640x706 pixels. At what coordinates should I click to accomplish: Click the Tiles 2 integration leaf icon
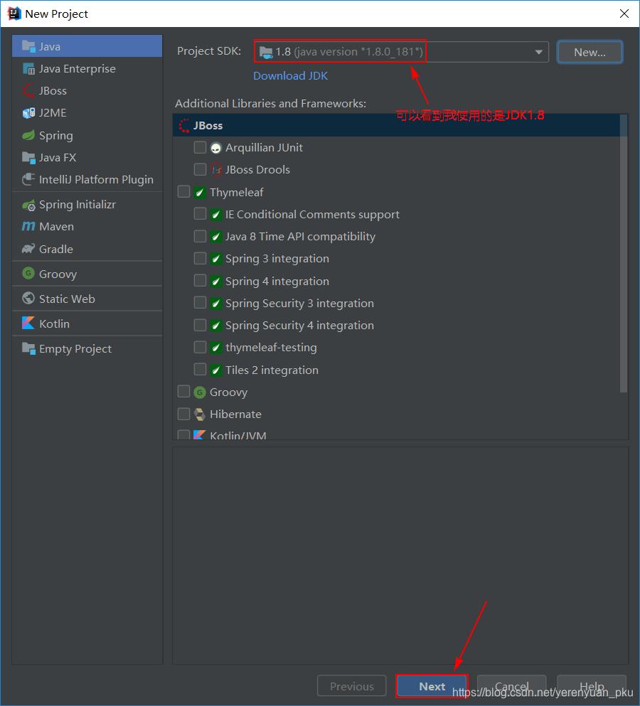216,370
